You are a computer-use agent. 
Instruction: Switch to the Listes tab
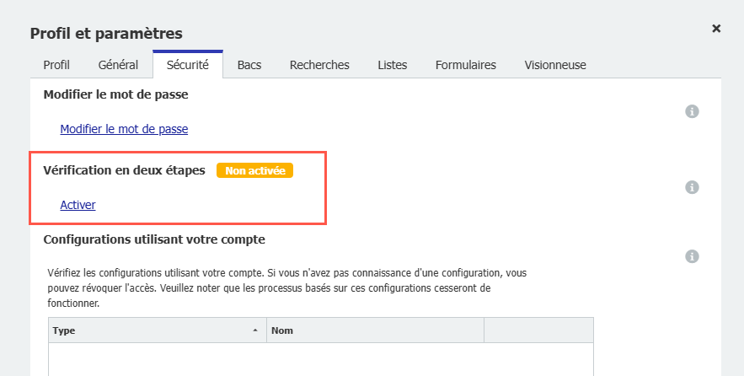393,65
